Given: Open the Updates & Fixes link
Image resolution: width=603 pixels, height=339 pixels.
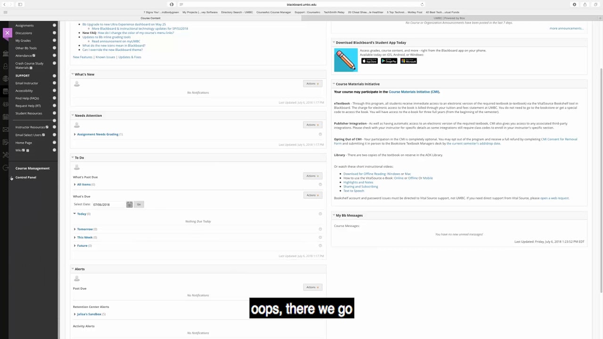Looking at the screenshot, I should (130, 57).
